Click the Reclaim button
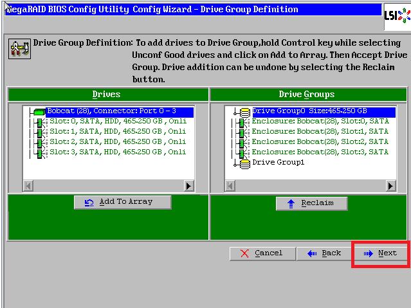Viewport: 411px width, 308px height. [x=312, y=203]
